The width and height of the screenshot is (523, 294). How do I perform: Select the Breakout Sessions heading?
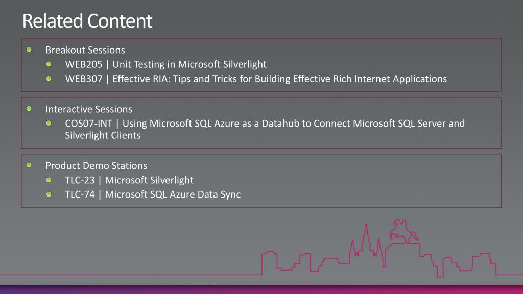click(x=85, y=50)
